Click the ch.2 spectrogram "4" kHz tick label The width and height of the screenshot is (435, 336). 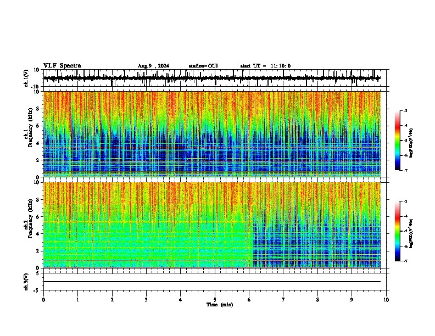(x=38, y=234)
